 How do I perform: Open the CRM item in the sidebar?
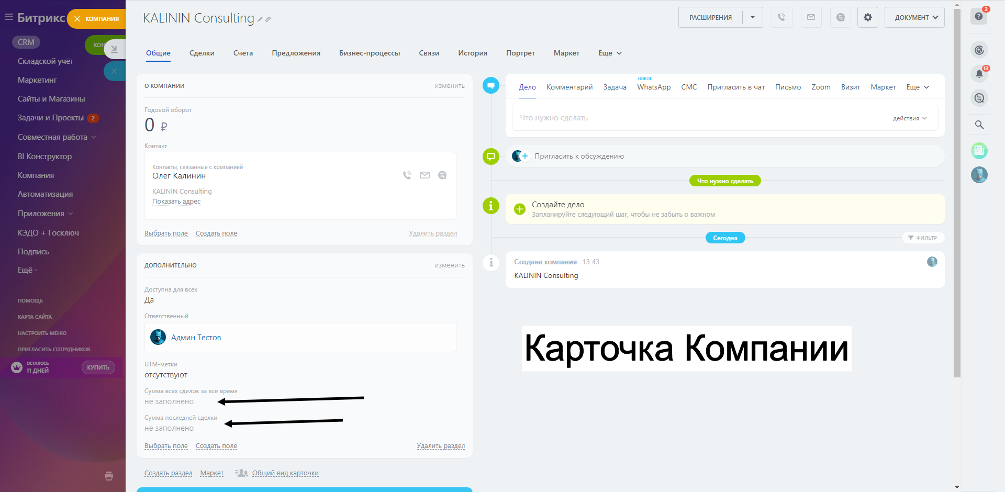[x=26, y=42]
